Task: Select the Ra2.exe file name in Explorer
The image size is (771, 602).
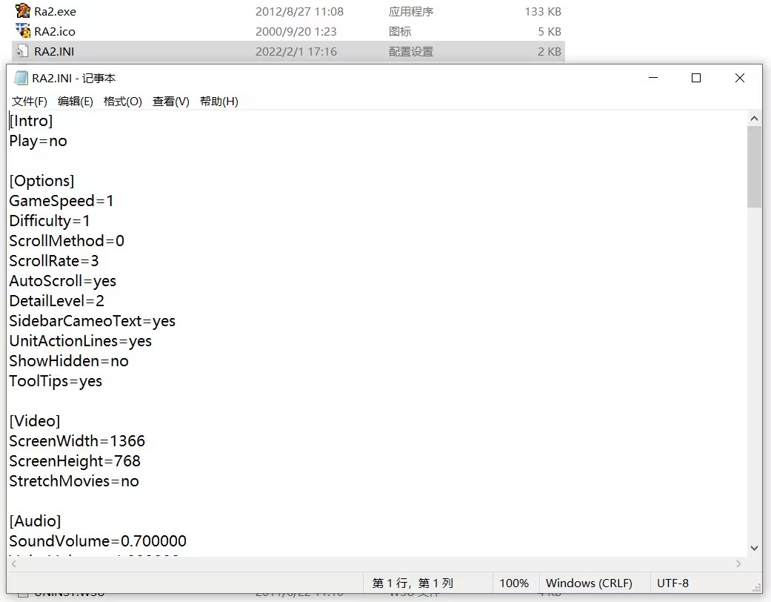Action: (x=55, y=11)
